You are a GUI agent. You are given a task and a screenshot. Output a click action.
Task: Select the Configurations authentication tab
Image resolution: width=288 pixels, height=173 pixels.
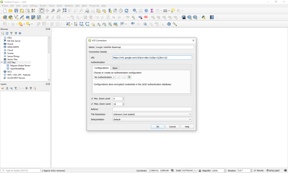101,68
